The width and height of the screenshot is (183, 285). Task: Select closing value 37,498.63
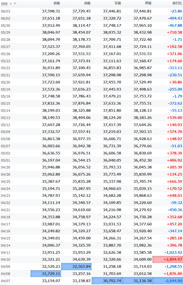pos(143,89)
